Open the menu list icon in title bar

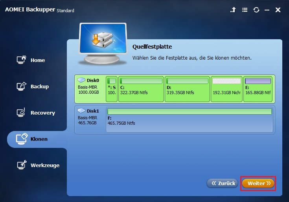pos(245,10)
